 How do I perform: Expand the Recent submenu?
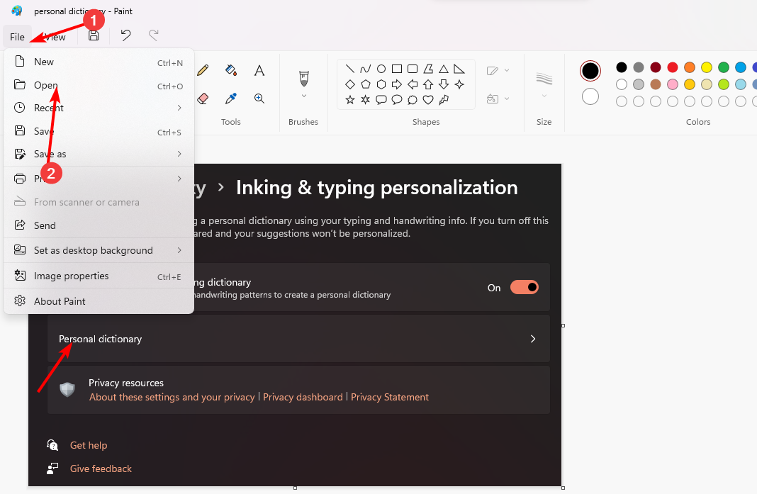pyautogui.click(x=99, y=108)
